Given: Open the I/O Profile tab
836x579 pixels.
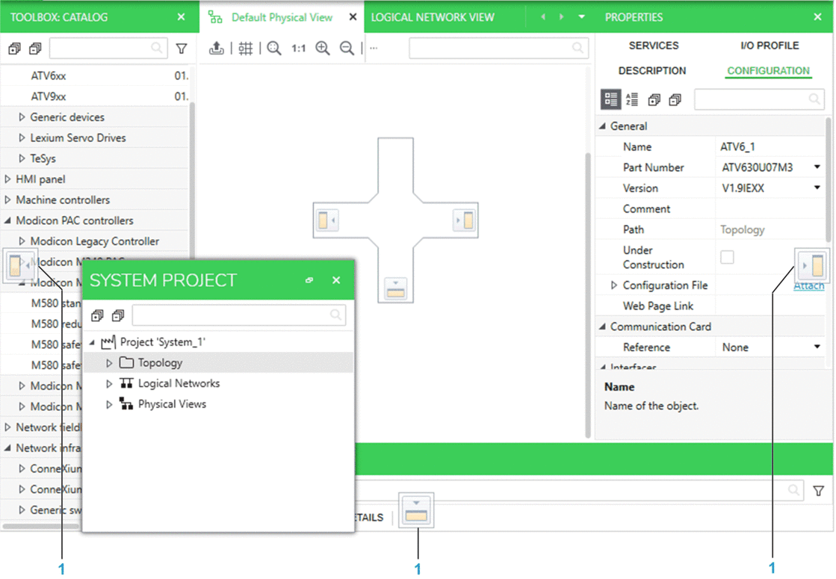Looking at the screenshot, I should [x=770, y=46].
